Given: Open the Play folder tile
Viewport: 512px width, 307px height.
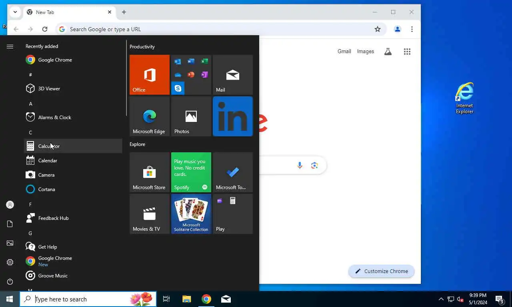Looking at the screenshot, I should point(233,214).
